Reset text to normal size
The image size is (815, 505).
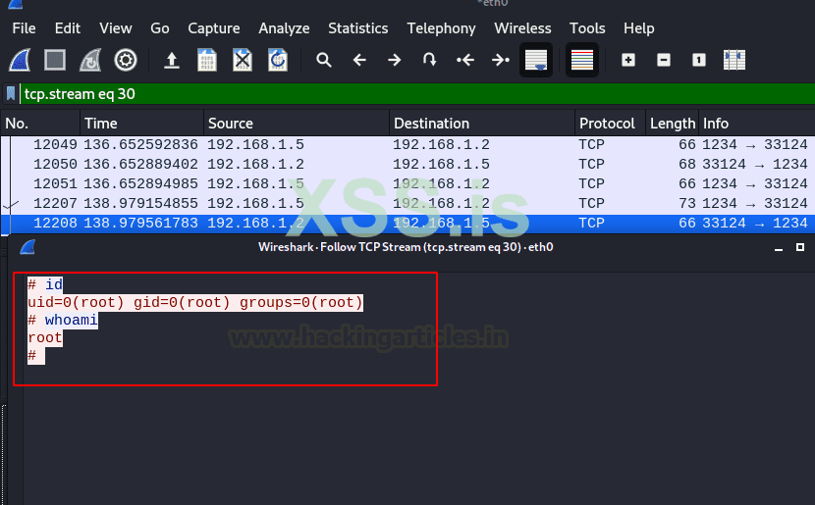[x=699, y=60]
